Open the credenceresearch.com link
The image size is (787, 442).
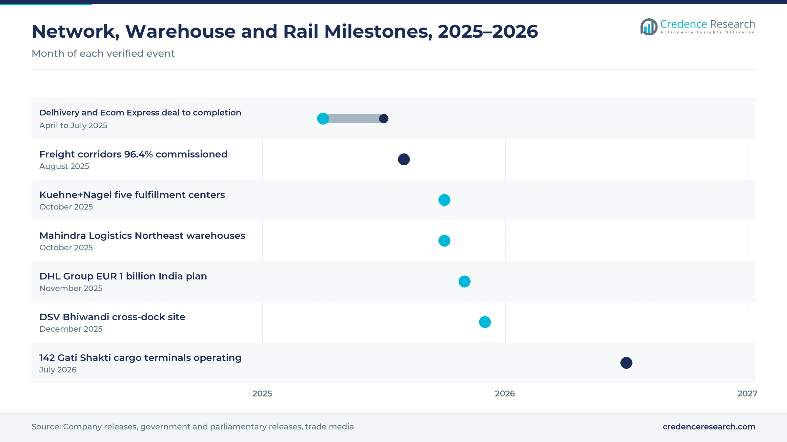709,427
